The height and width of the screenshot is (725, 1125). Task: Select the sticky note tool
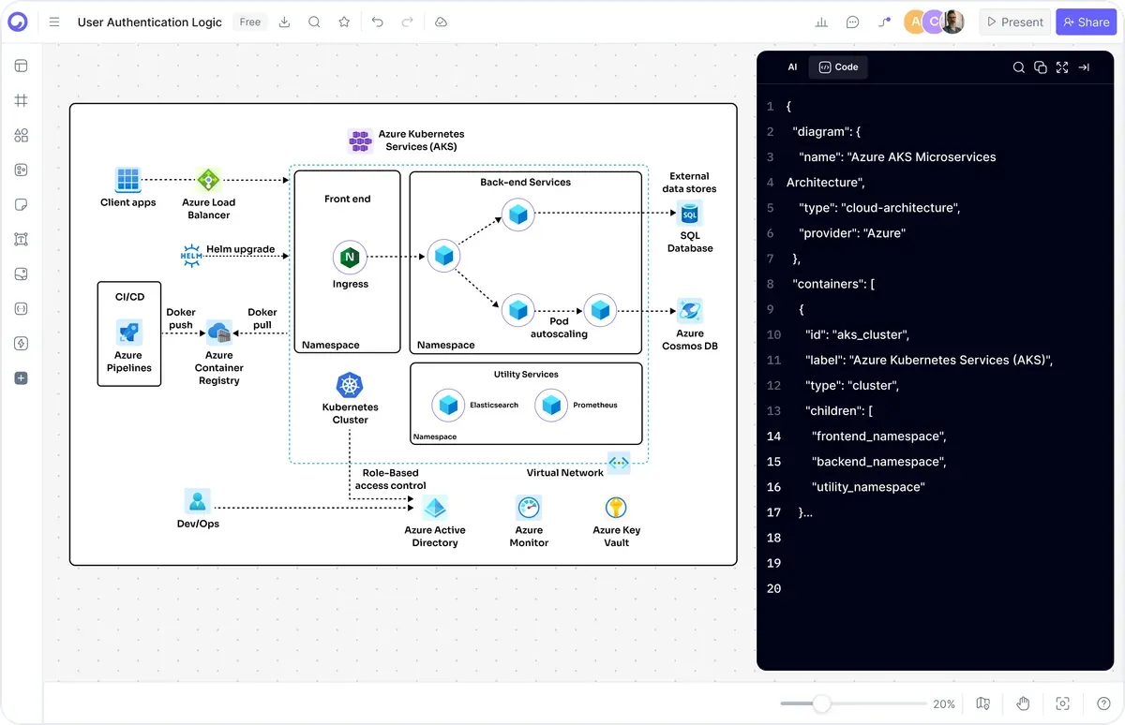[22, 204]
